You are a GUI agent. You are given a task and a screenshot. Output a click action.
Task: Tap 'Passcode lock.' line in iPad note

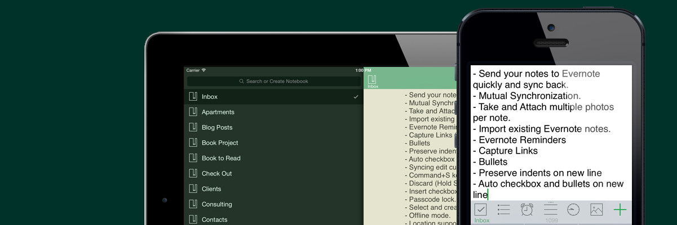(x=430, y=199)
